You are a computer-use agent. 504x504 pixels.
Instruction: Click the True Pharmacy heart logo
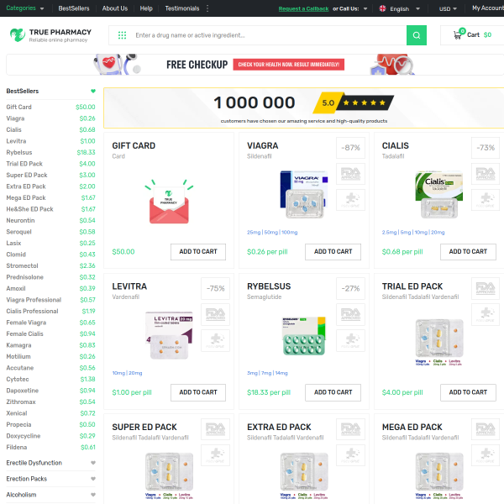coord(18,34)
